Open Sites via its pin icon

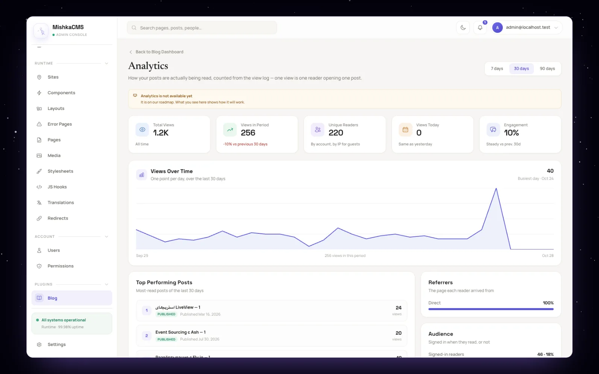tap(39, 77)
